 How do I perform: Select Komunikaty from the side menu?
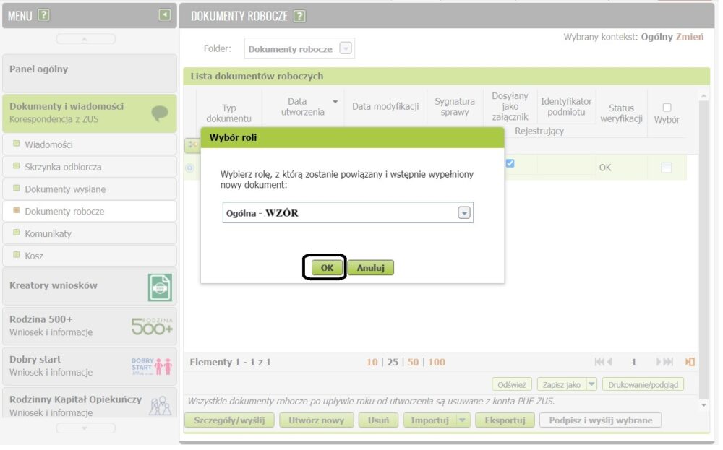point(48,234)
